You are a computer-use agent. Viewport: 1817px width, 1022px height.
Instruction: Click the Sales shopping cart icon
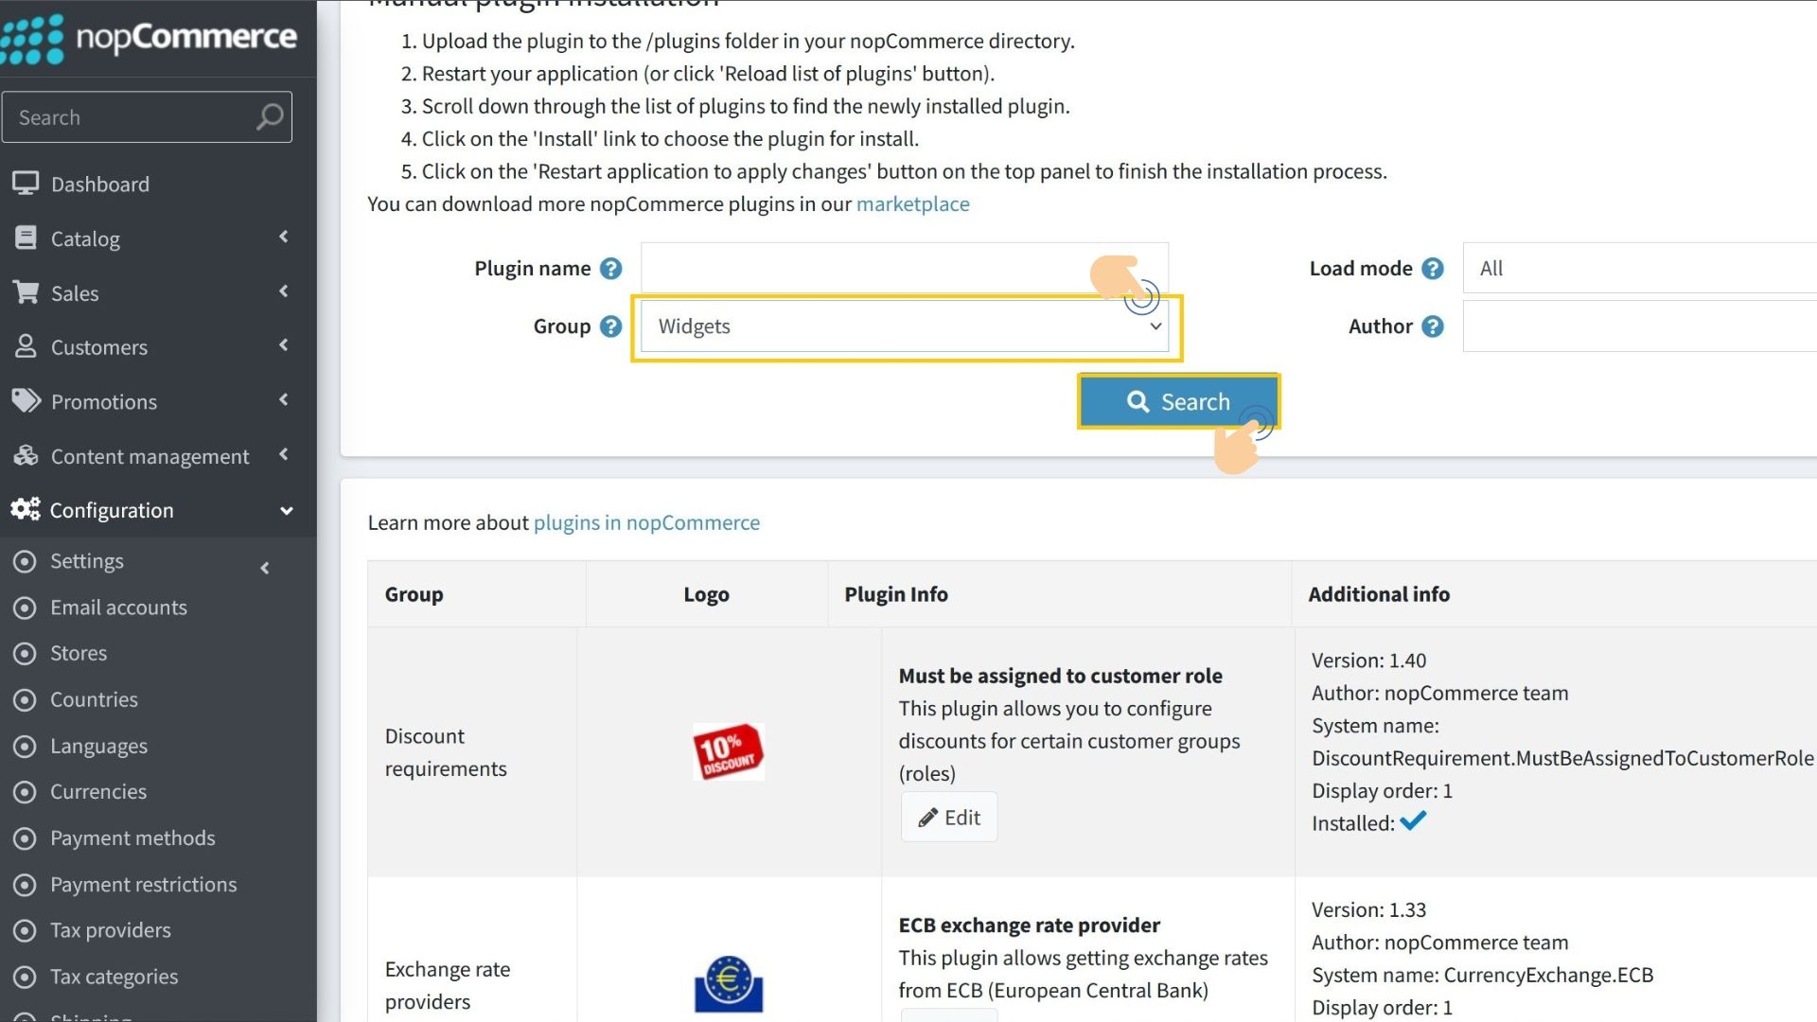point(26,292)
